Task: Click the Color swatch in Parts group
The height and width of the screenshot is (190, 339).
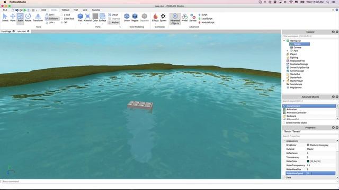Action: (x=95, y=16)
